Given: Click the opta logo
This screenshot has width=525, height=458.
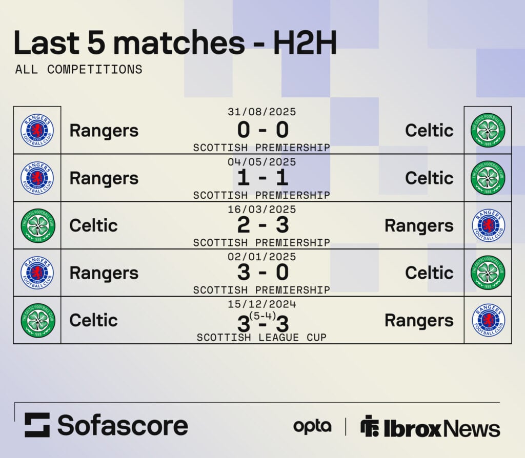Looking at the screenshot, I should point(312,426).
